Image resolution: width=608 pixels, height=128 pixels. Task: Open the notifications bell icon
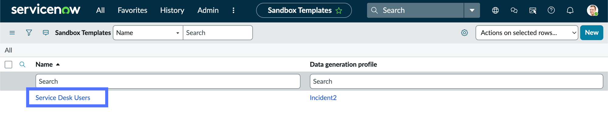570,10
